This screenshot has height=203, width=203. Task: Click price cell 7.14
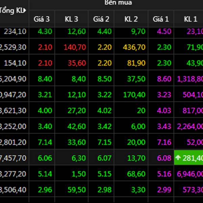point(45,142)
